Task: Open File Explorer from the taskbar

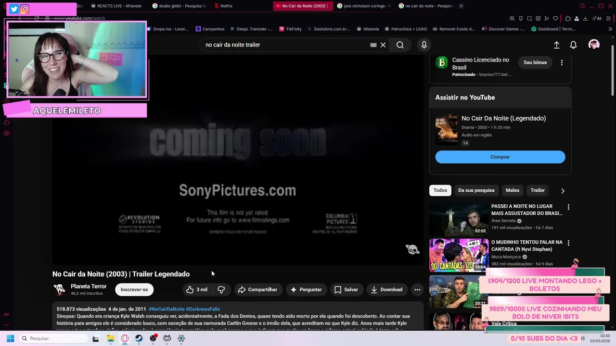Action: point(111,338)
